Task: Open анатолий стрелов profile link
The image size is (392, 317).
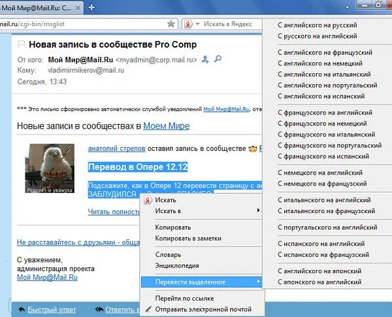Action: [116, 148]
